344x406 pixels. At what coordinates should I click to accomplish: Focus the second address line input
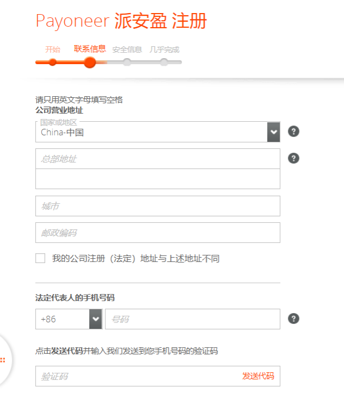158,179
